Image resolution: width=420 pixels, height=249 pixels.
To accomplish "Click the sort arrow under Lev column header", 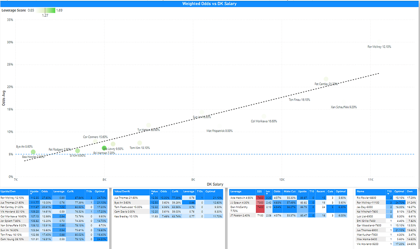I will tap(267, 194).
